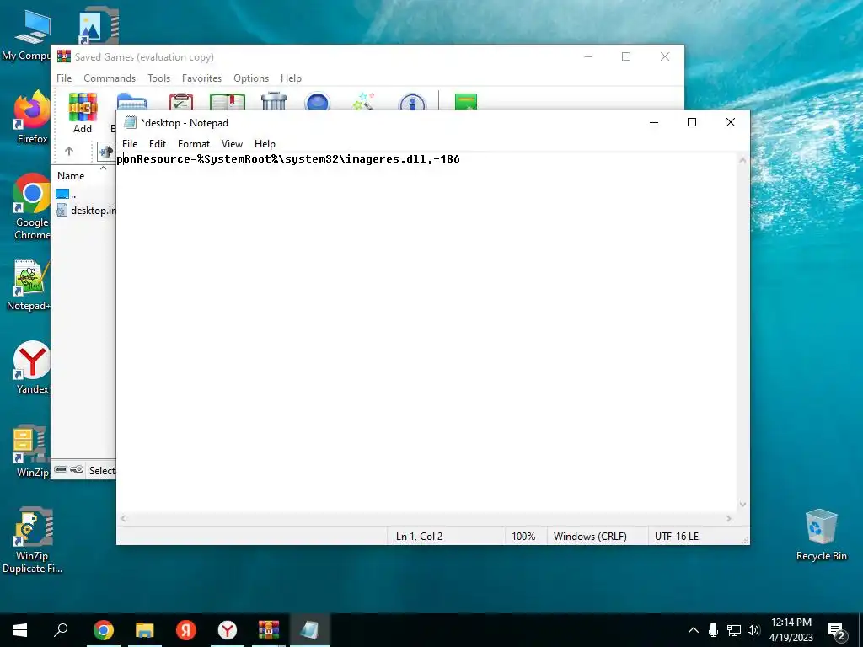
Task: Open Notepad File menu
Action: pos(130,143)
